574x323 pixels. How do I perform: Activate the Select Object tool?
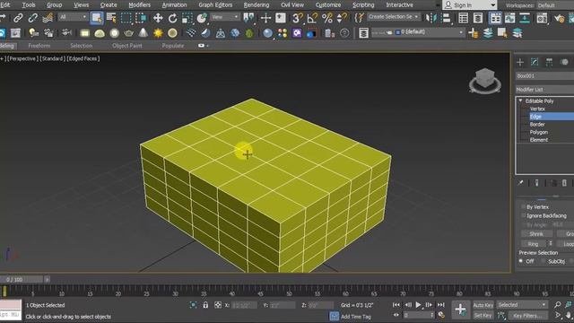click(x=97, y=18)
